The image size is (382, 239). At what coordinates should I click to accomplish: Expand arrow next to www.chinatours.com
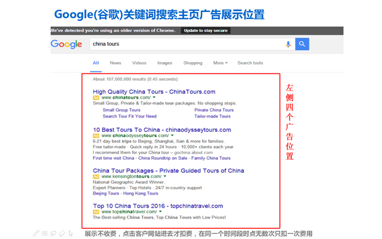pos(154,98)
